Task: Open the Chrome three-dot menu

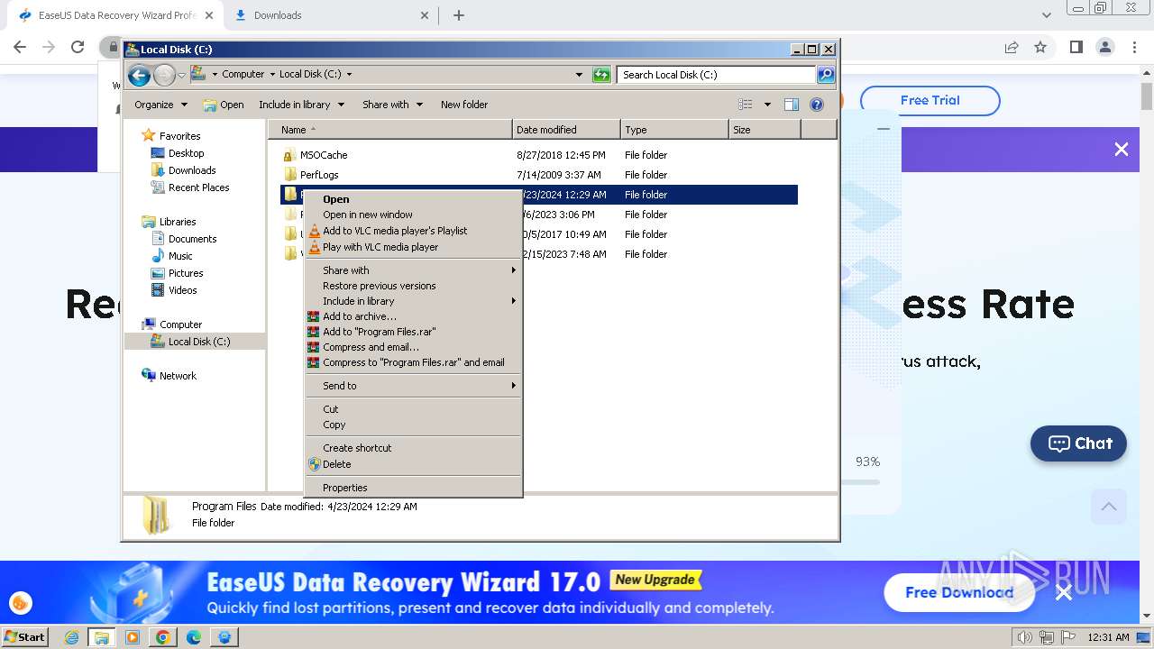Action: [1134, 47]
